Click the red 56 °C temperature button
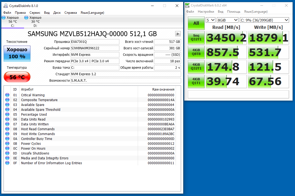Viewport: 295px width, 196px height. [x=17, y=77]
